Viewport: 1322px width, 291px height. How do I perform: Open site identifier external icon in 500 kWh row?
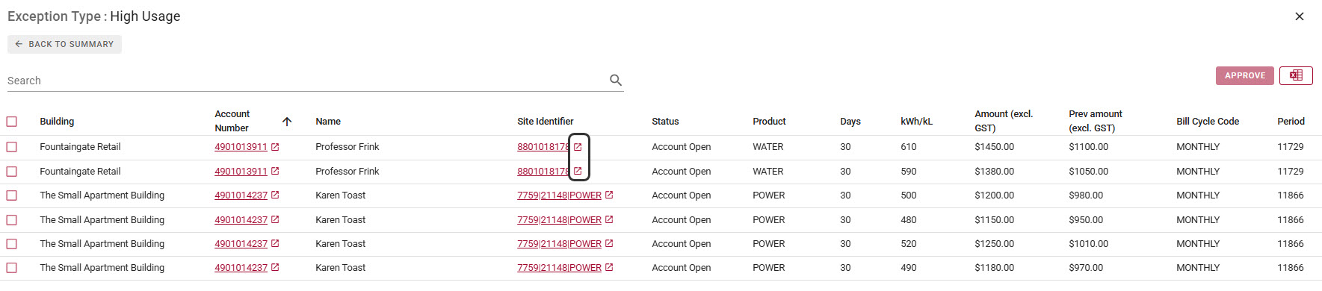click(x=609, y=195)
